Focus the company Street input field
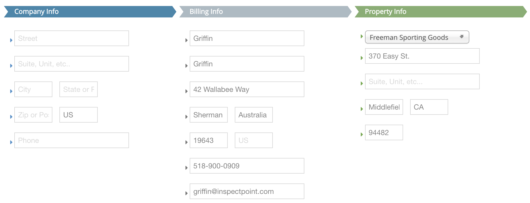 point(72,38)
